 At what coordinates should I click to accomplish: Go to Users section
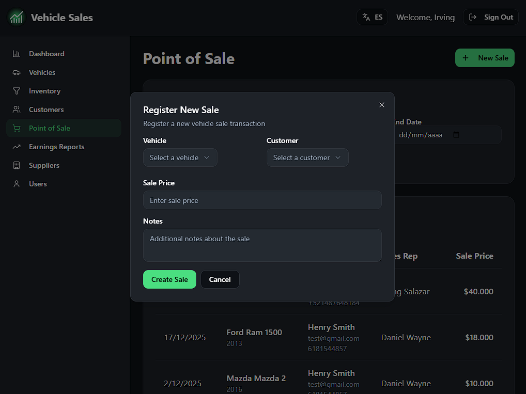coord(64,184)
